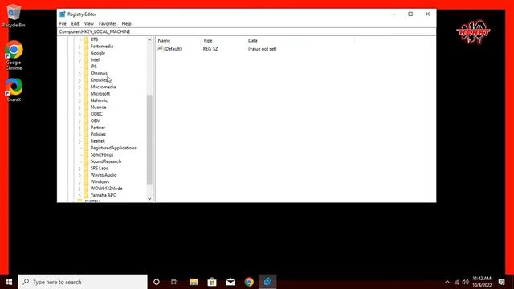
Task: Open Microsoft Store from the taskbar
Action: [212, 282]
